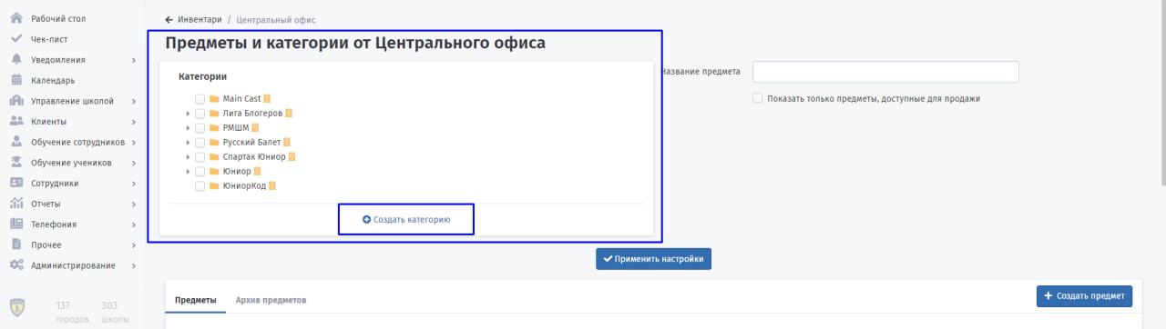Click the Уведомления bell icon
This screenshot has width=1166, height=329.
(16, 60)
